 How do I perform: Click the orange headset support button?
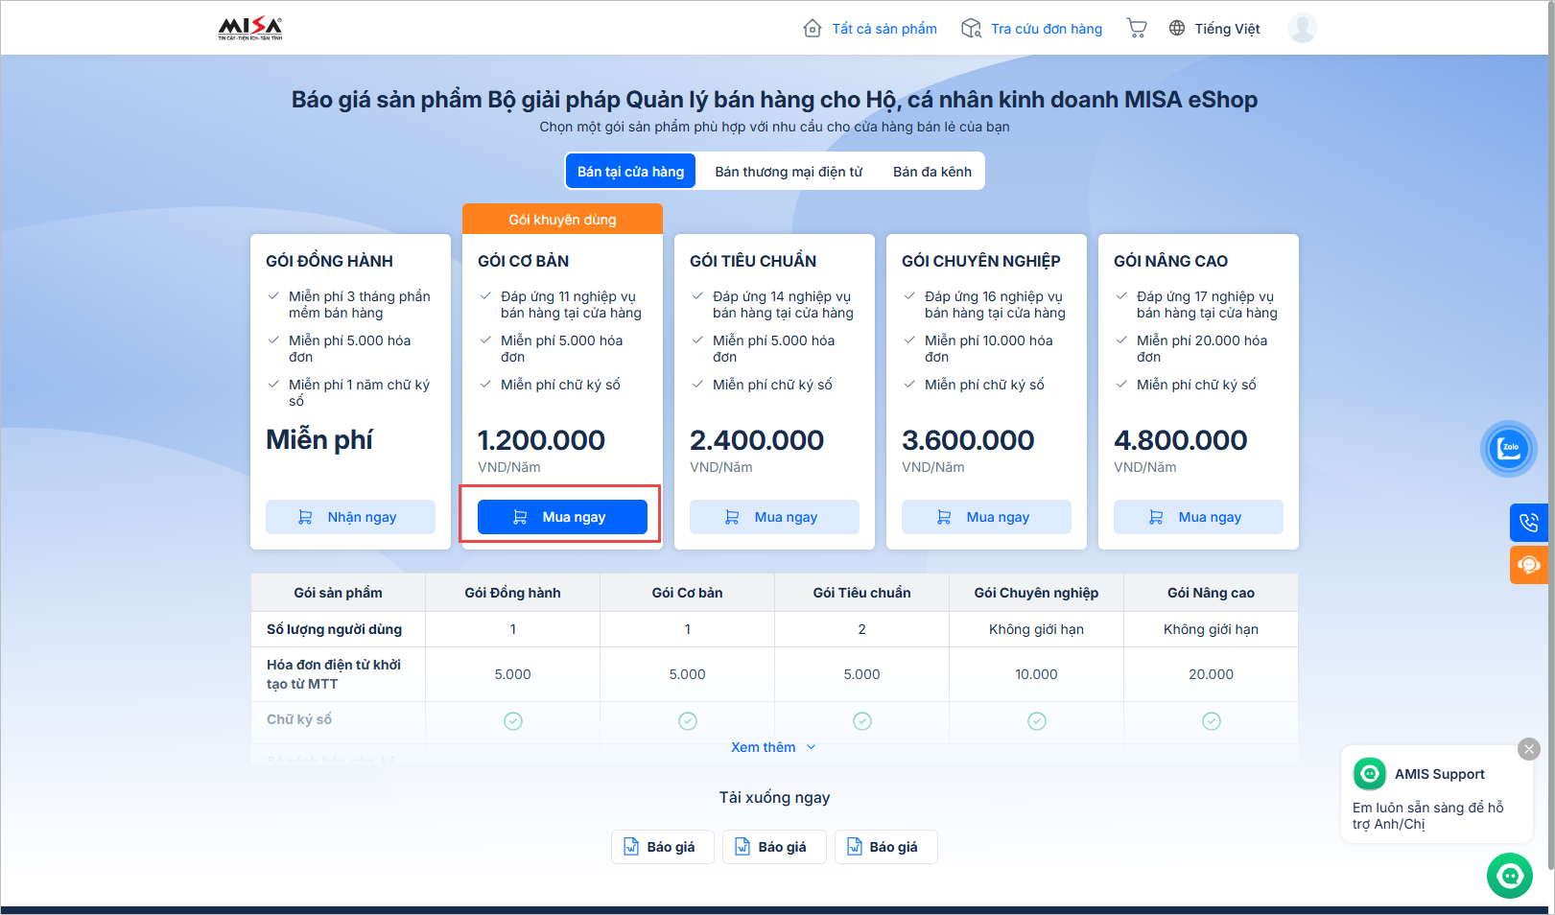pos(1529,565)
